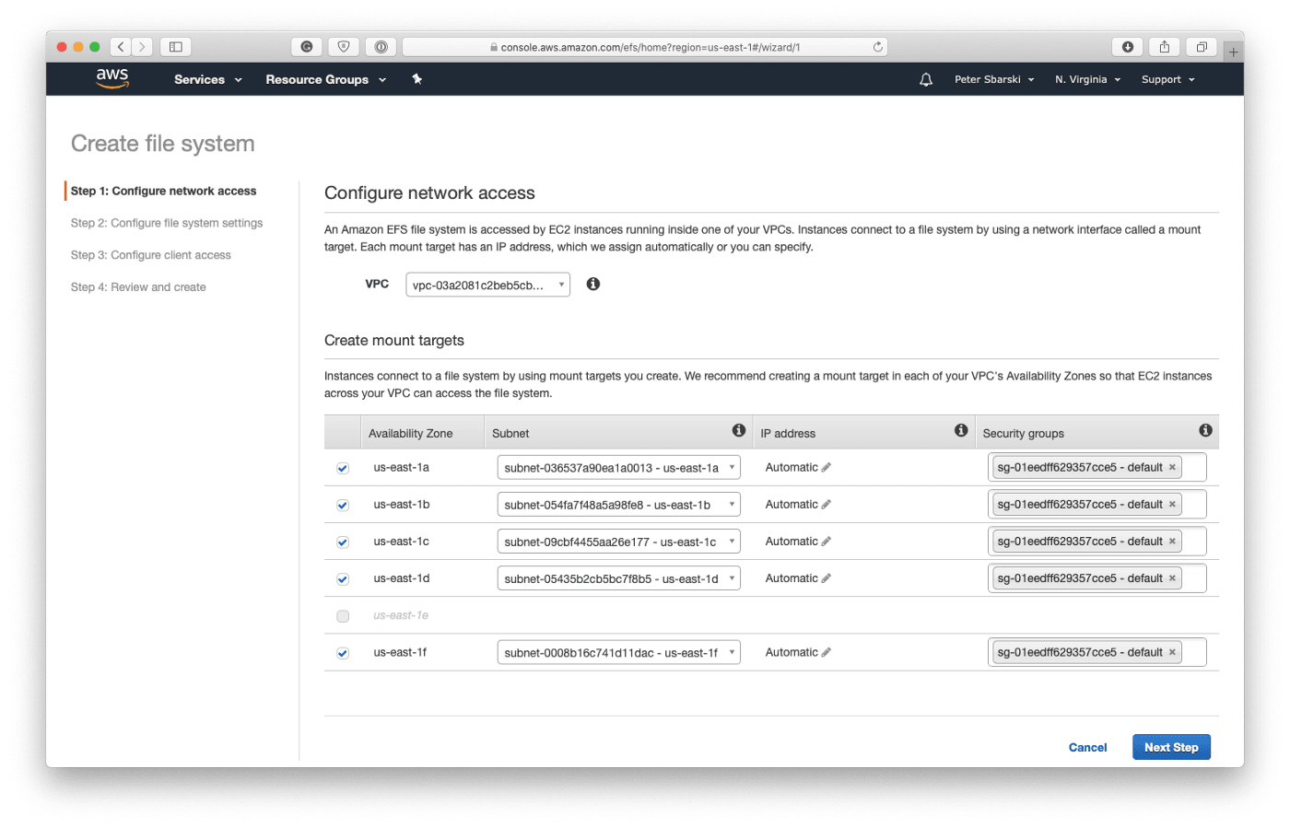Show IP address column info tooltip
Screen dimensions: 1290x828
click(x=961, y=430)
